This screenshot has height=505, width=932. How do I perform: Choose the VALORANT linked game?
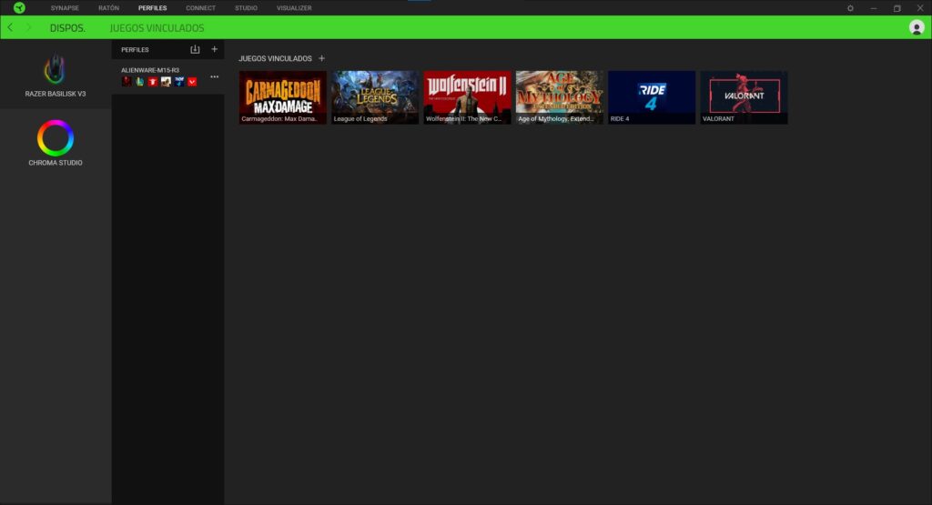[744, 97]
